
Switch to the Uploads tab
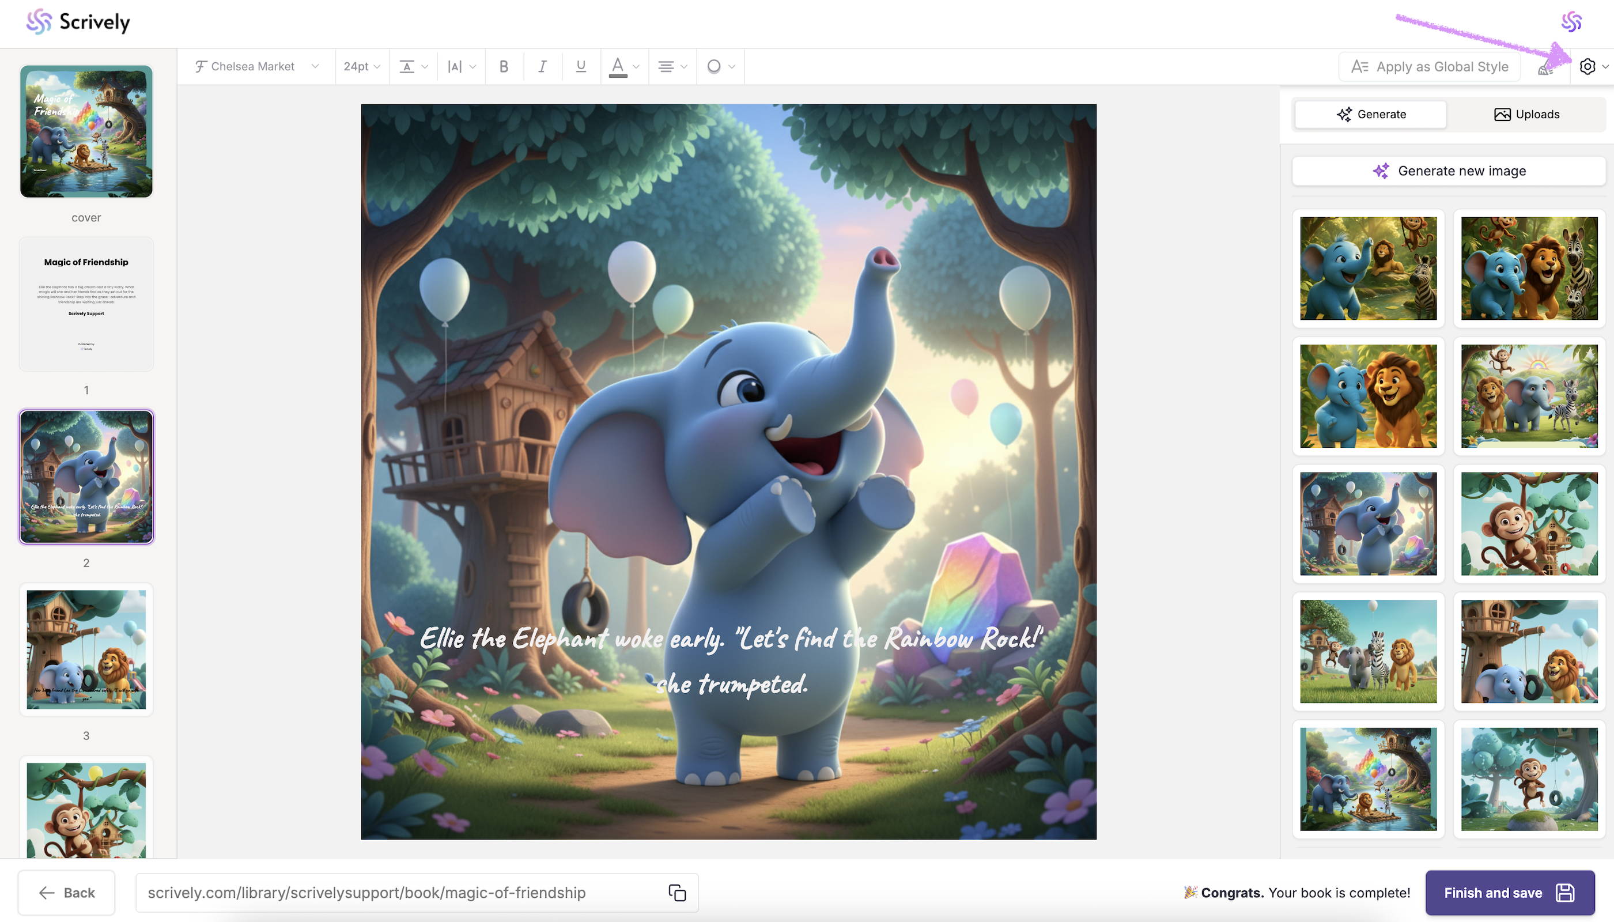[1526, 115]
